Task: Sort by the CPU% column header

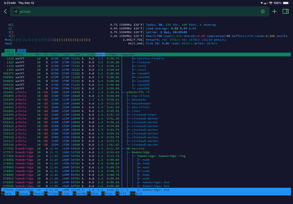Action: pyautogui.click(x=91, y=55)
